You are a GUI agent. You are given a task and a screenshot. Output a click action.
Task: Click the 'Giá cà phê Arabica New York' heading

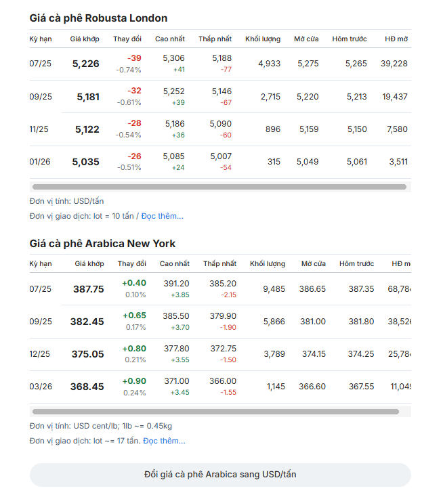coord(102,244)
